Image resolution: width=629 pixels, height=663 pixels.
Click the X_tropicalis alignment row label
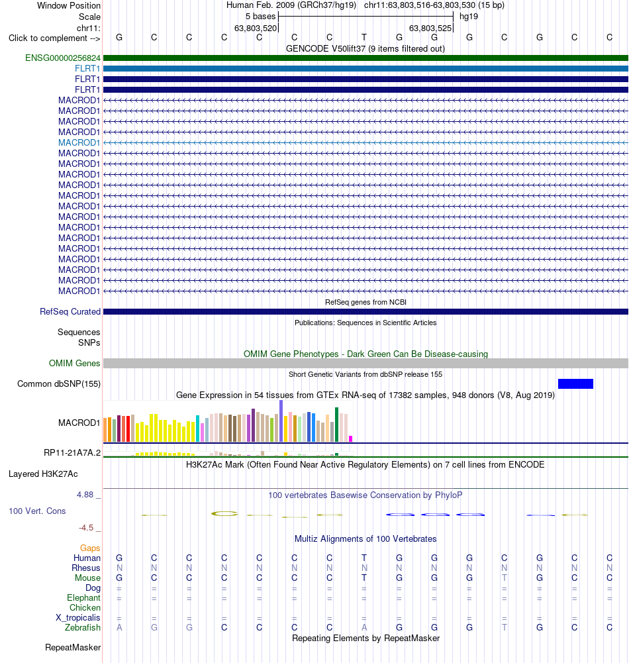pyautogui.click(x=78, y=618)
